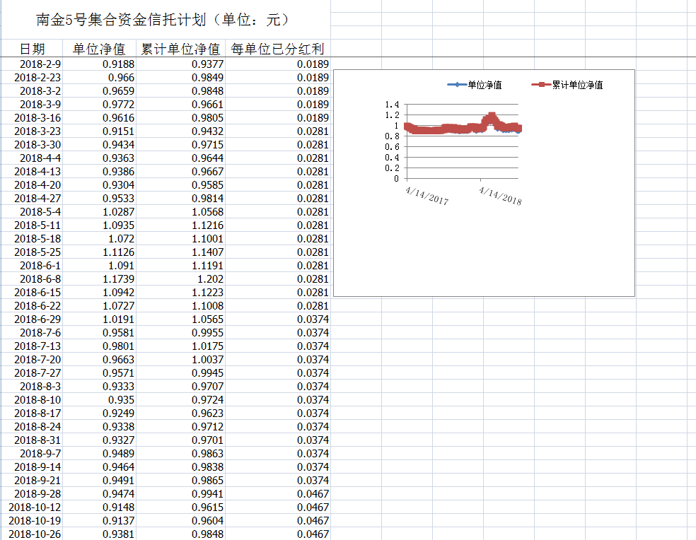The width and height of the screenshot is (696, 540).
Task: Click the 单位净值 column header
Action: coord(99,49)
